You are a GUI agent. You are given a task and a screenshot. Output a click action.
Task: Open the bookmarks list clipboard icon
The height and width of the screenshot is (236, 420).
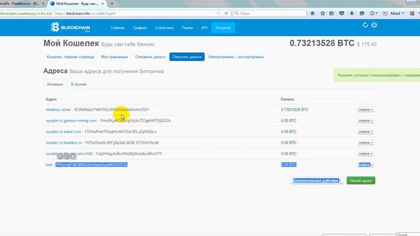point(331,13)
